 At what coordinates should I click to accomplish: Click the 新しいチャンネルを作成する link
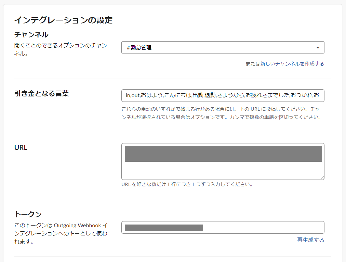pos(292,64)
